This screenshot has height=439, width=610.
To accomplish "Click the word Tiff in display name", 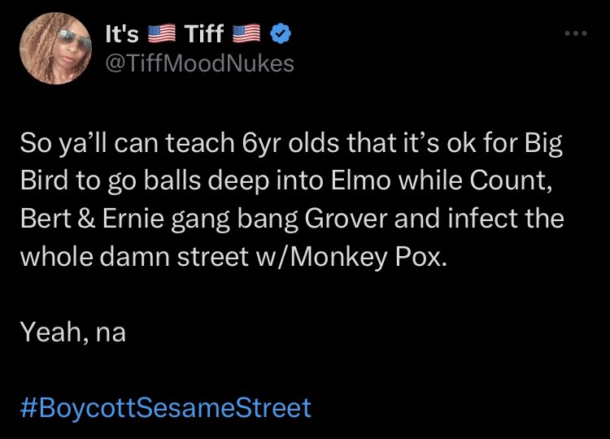I will coord(204,33).
